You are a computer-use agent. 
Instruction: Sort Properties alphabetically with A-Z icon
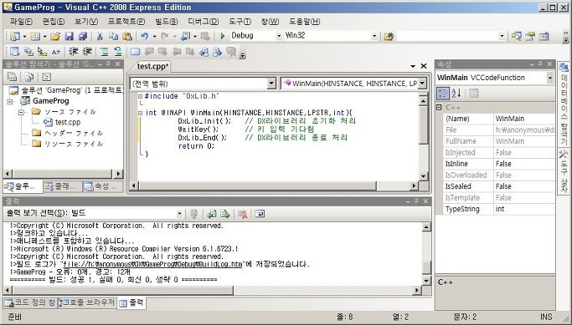pyautogui.click(x=456, y=94)
